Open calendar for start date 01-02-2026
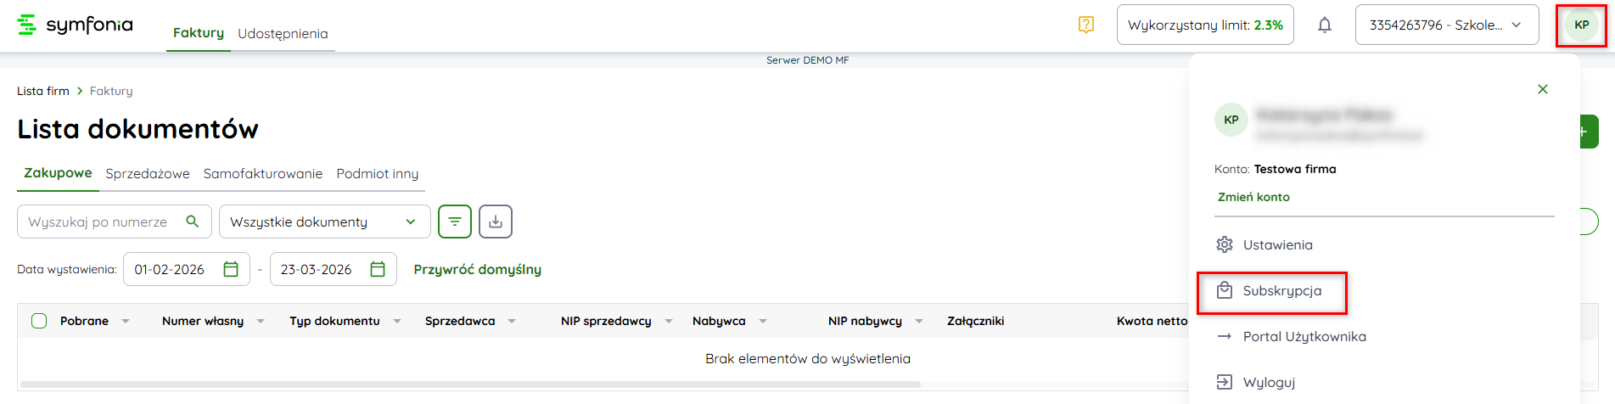Viewport: 1615px width, 404px height. 231,269
